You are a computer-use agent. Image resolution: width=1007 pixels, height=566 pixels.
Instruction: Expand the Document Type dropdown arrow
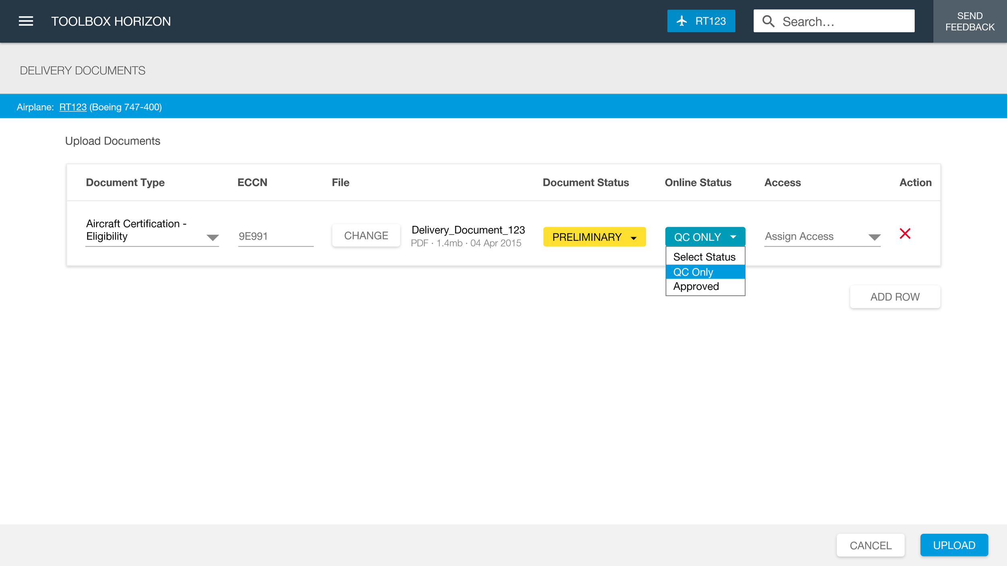(x=212, y=237)
